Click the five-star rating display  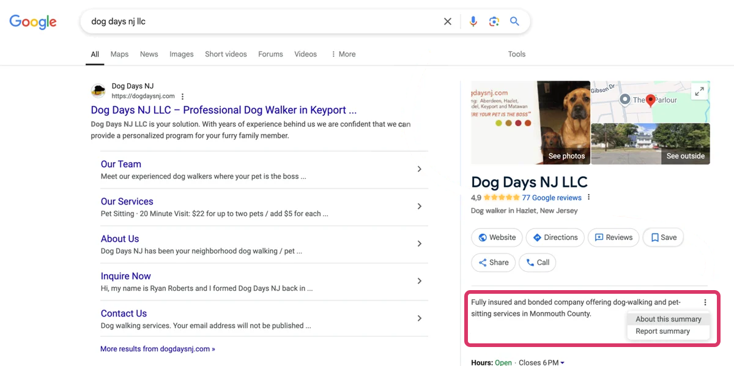502,198
